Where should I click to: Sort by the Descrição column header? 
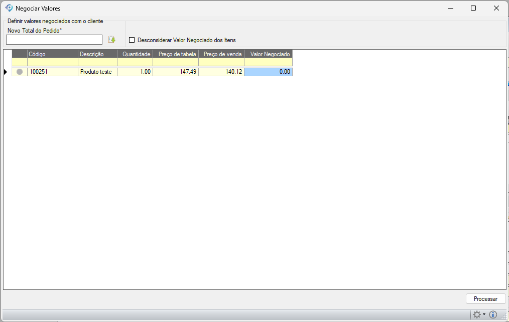coord(97,54)
